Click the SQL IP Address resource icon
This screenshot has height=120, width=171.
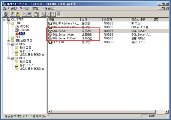50,23
